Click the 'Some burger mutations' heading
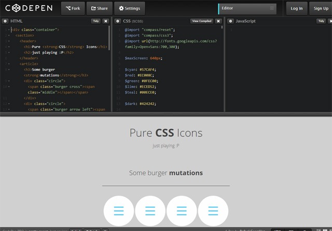332x231 pixels. click(166, 173)
